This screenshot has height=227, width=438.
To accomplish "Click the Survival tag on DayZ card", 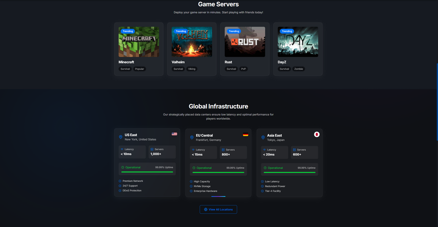I will click(x=284, y=69).
